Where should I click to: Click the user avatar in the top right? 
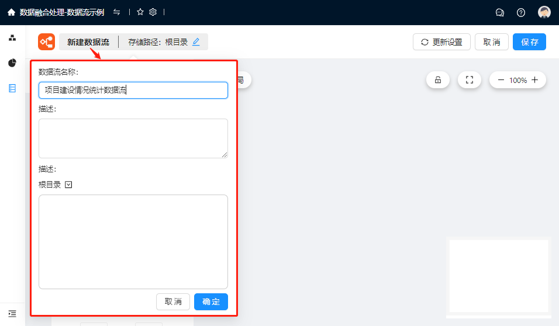point(544,13)
